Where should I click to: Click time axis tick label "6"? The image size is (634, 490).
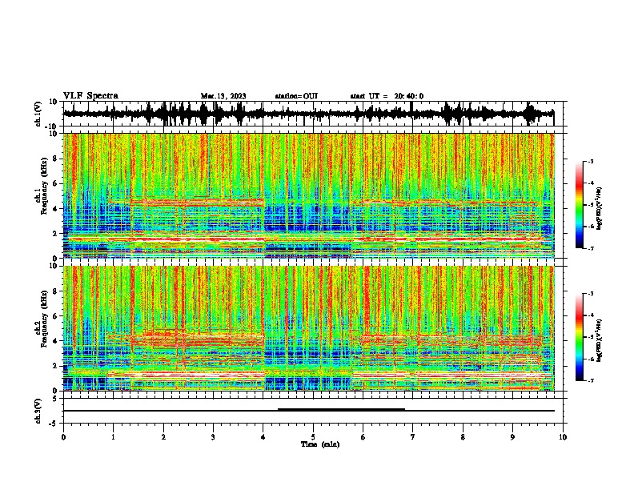363,437
